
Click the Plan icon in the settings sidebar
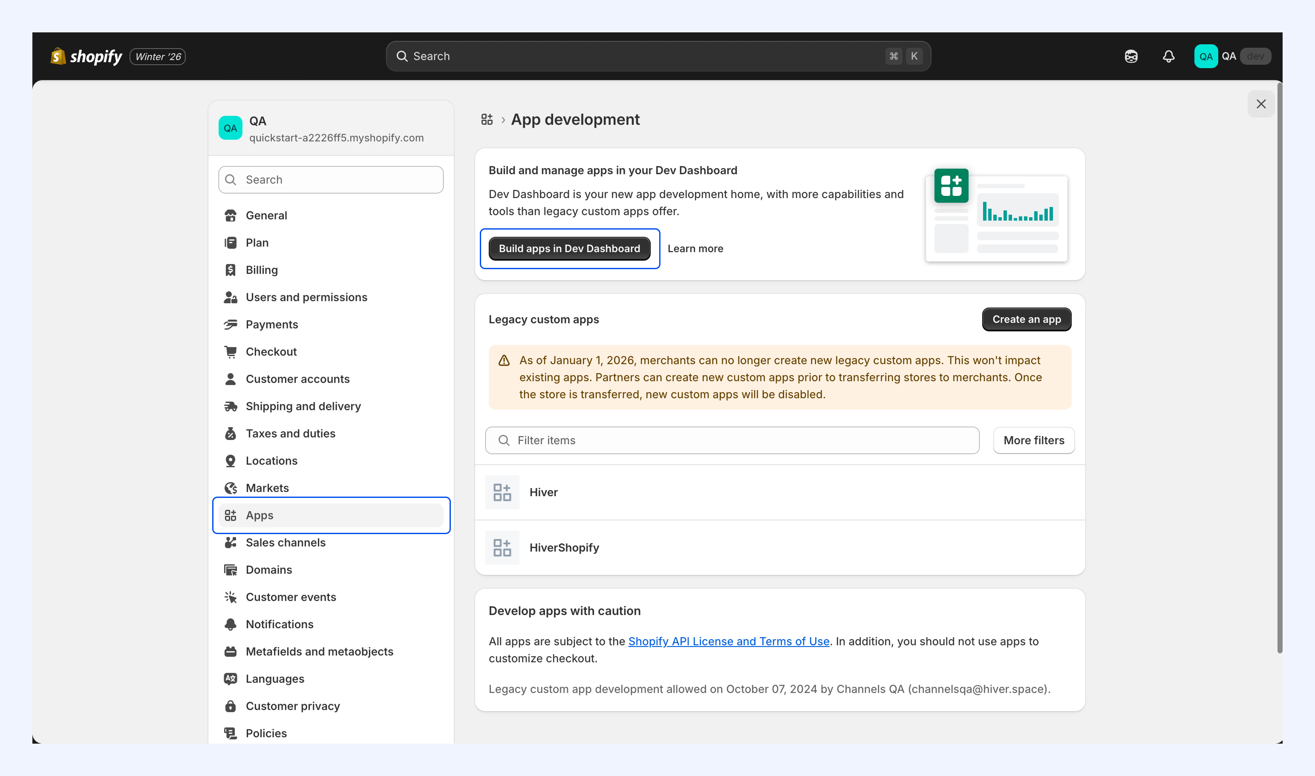230,243
